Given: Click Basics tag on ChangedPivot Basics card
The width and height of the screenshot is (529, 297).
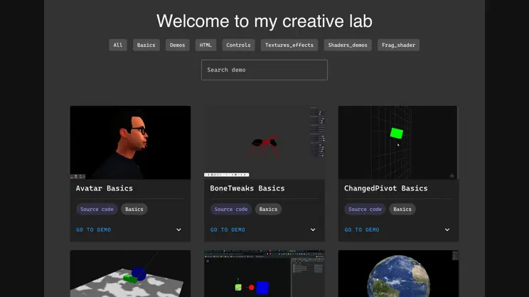Looking at the screenshot, I should tap(402, 209).
